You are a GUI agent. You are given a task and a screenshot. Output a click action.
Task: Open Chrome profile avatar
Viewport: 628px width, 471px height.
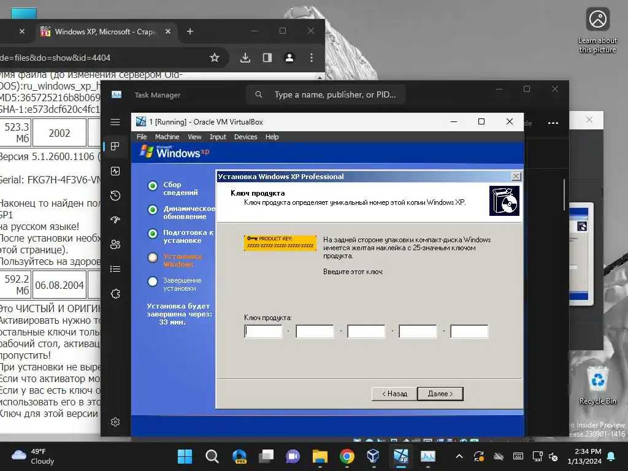tap(289, 58)
